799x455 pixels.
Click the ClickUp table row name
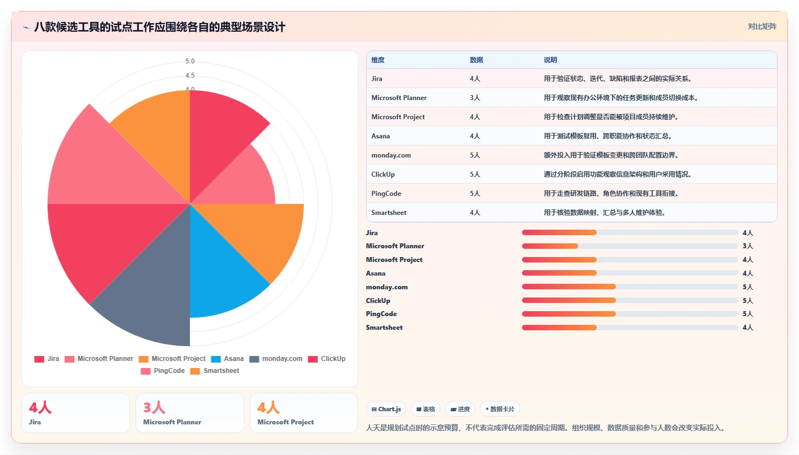pos(383,174)
